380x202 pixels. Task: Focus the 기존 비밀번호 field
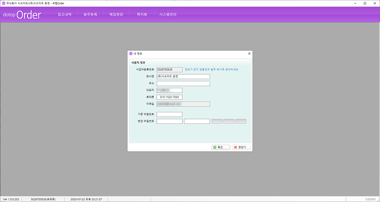169,114
